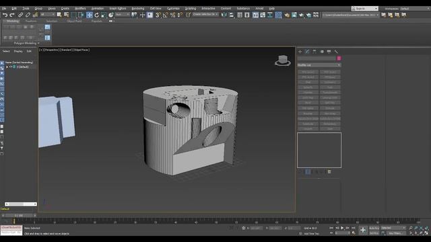Activate the Select and Rotate tool
This screenshot has width=431, height=242.
point(96,15)
